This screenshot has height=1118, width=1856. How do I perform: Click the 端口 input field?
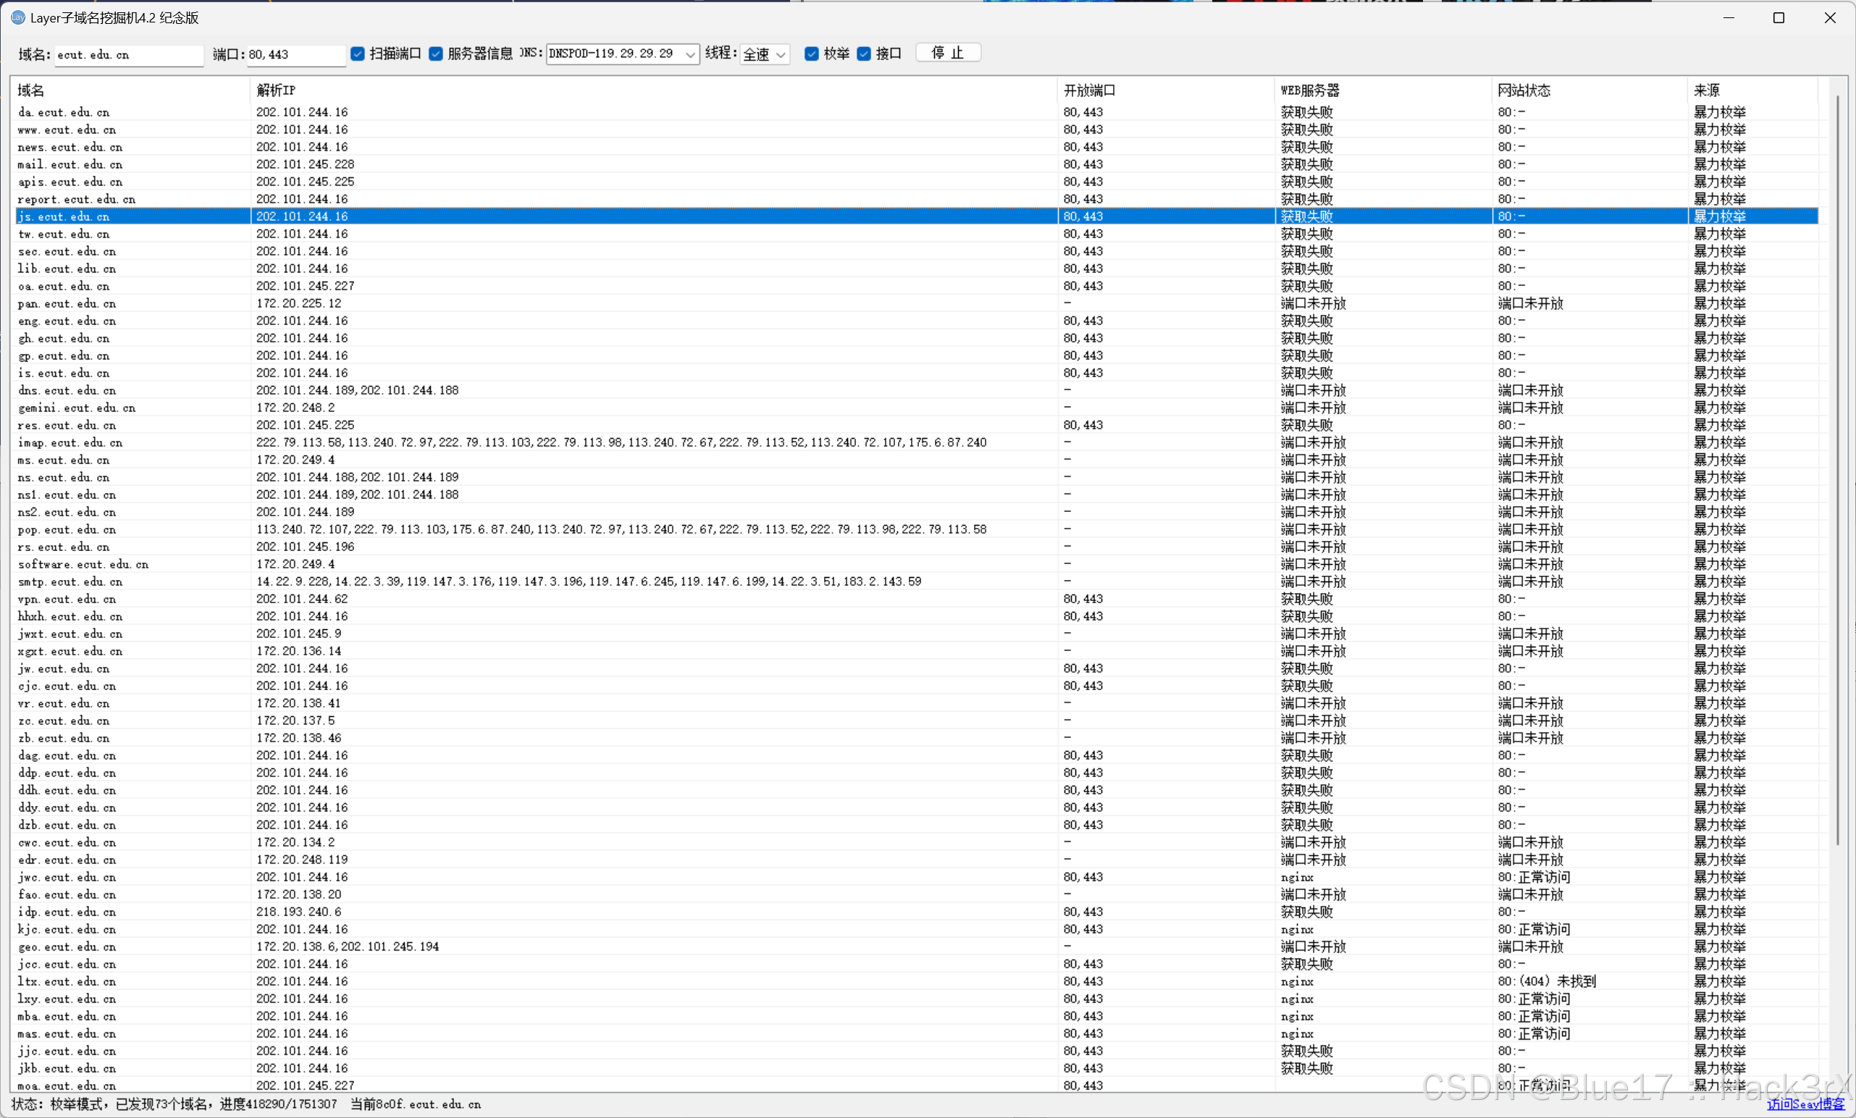[295, 54]
